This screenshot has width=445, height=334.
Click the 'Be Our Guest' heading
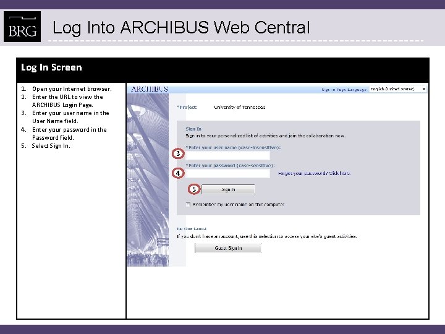point(192,229)
